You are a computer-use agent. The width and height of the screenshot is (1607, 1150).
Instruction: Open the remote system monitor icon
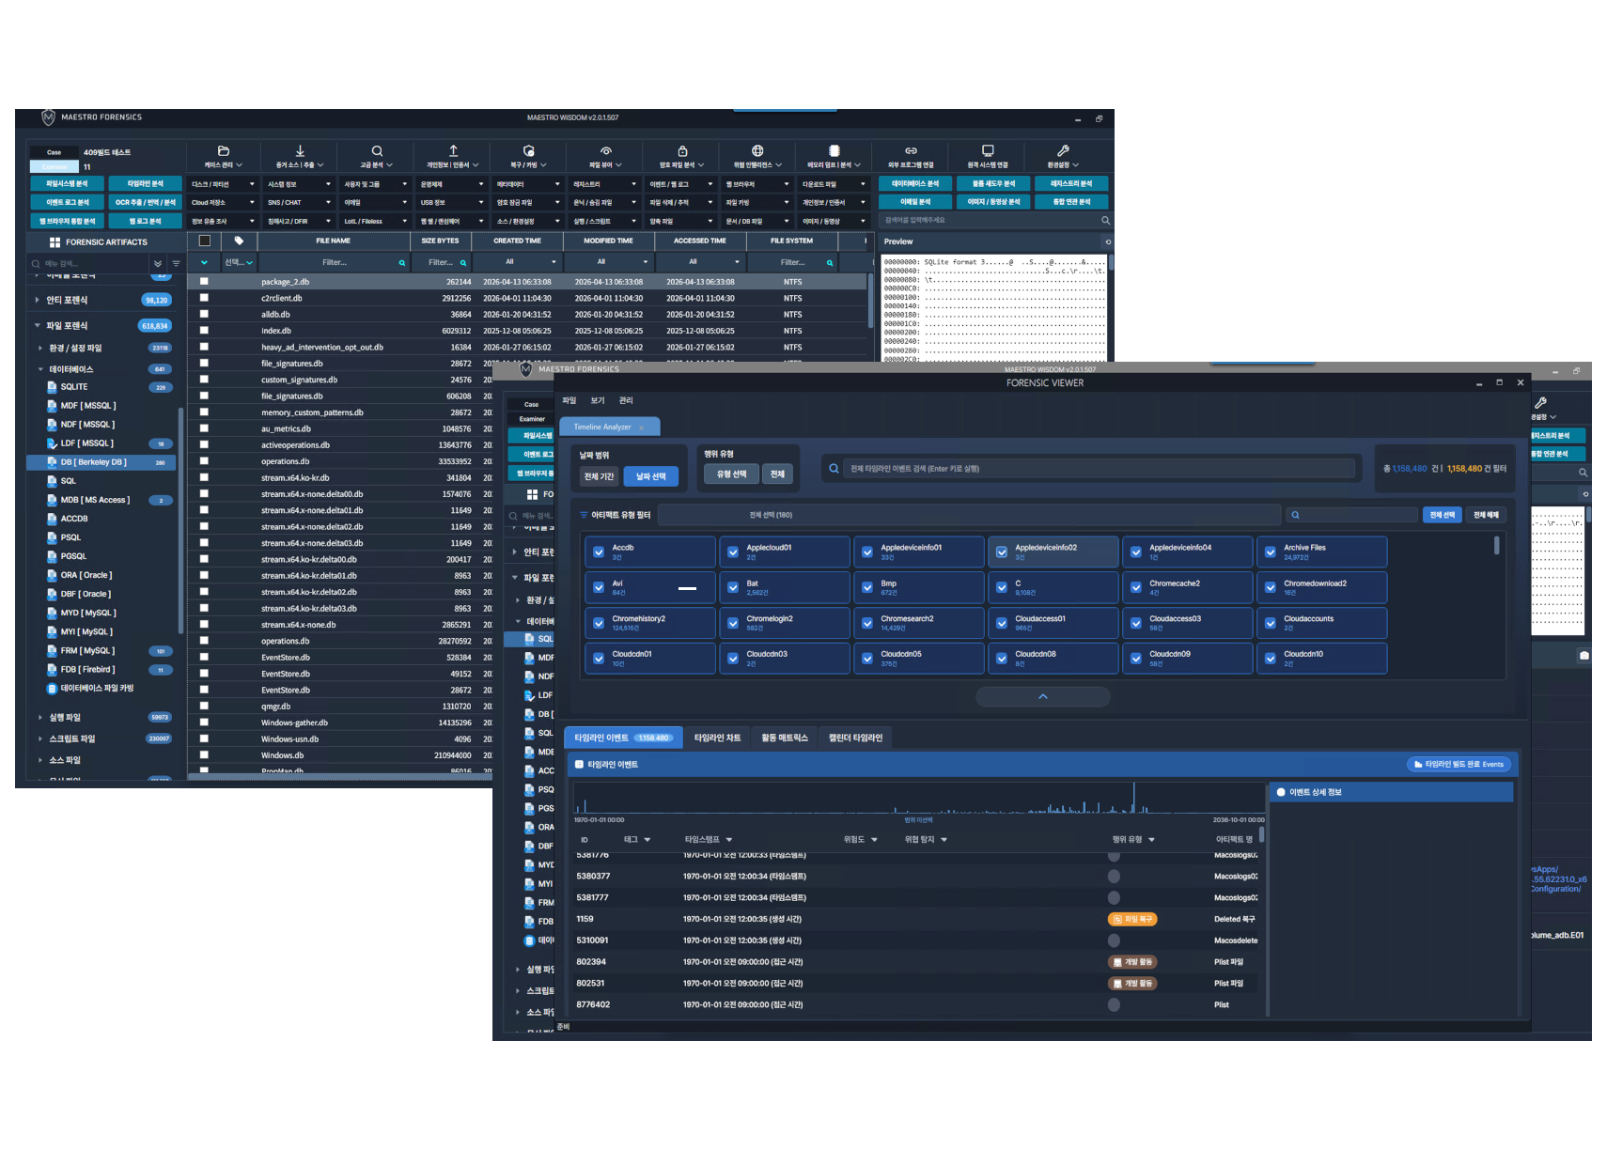click(x=988, y=150)
